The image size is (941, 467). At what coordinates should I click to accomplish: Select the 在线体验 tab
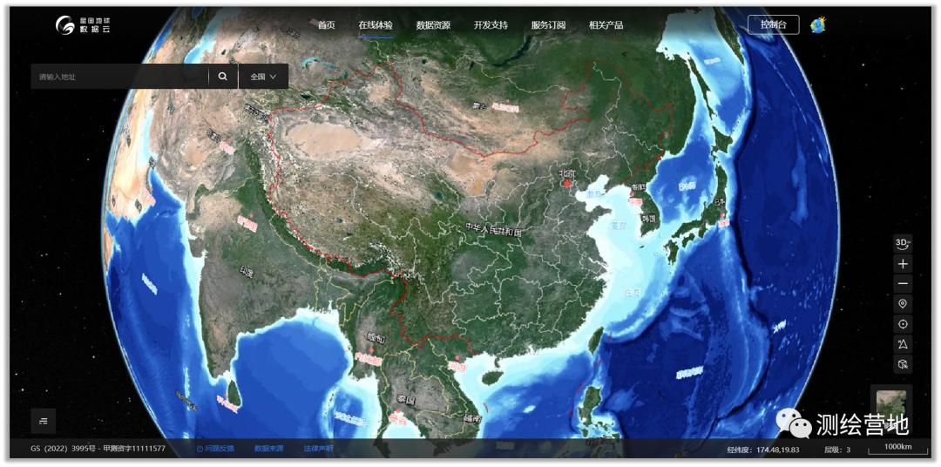pyautogui.click(x=376, y=25)
